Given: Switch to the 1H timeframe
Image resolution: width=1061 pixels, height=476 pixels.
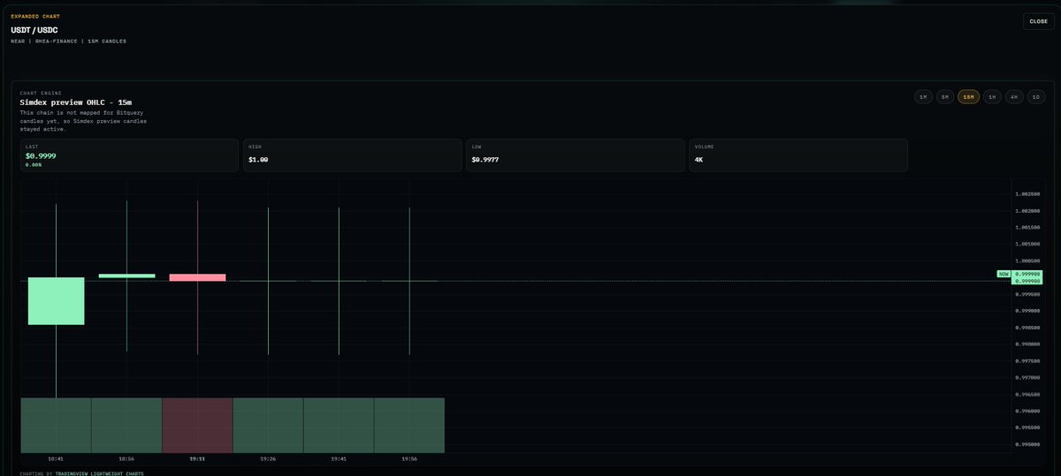Looking at the screenshot, I should 992,97.
